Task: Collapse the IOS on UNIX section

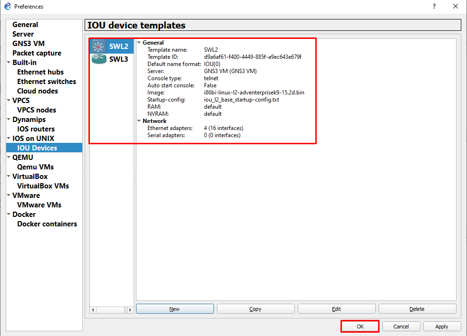Action: click(x=9, y=138)
